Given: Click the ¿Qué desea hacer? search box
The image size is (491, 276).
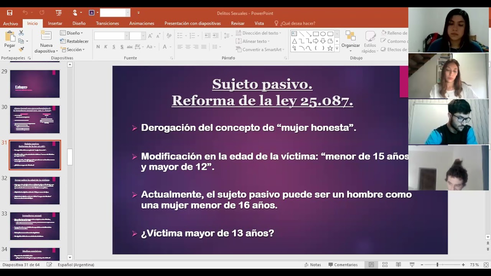Looking at the screenshot, I should [x=295, y=23].
